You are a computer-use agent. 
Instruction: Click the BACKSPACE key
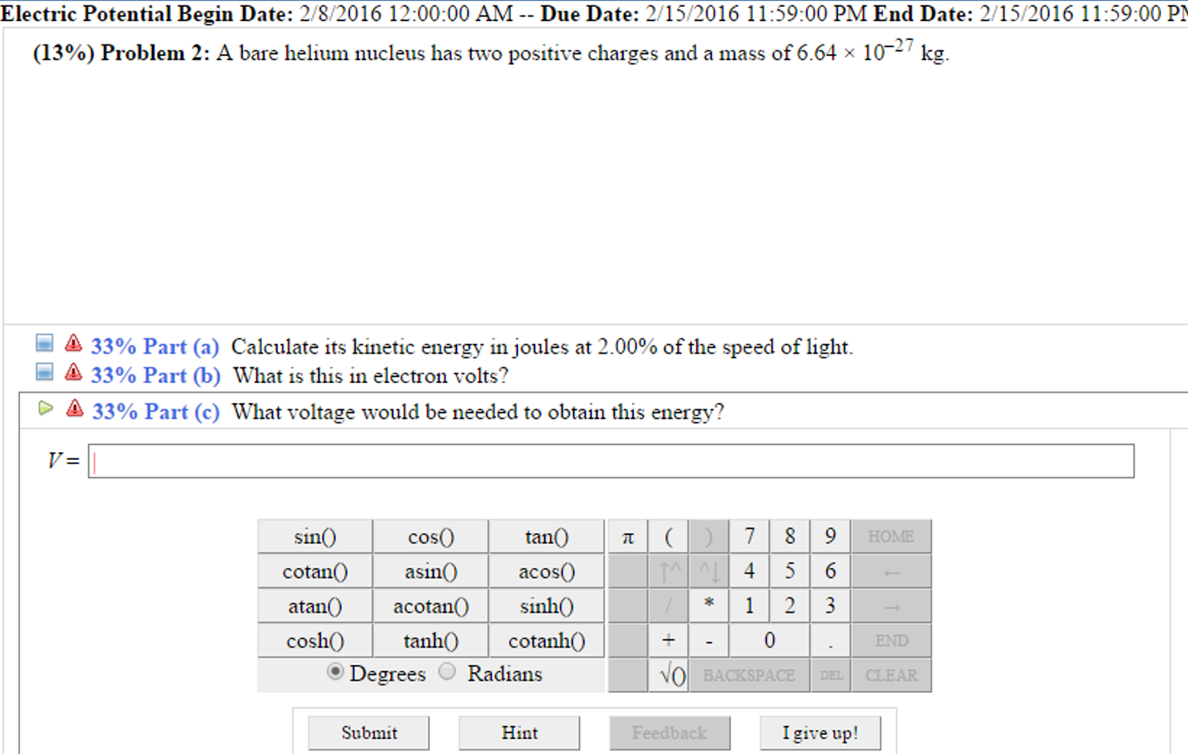(749, 675)
